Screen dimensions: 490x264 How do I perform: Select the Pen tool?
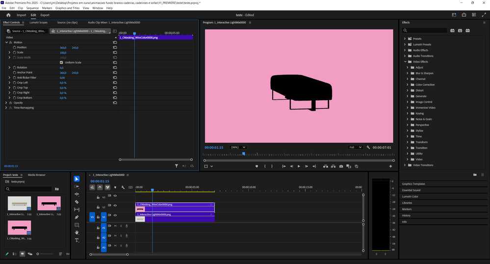coord(77,217)
